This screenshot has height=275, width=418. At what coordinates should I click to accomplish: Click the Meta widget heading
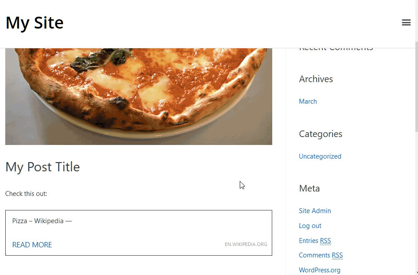(309, 188)
